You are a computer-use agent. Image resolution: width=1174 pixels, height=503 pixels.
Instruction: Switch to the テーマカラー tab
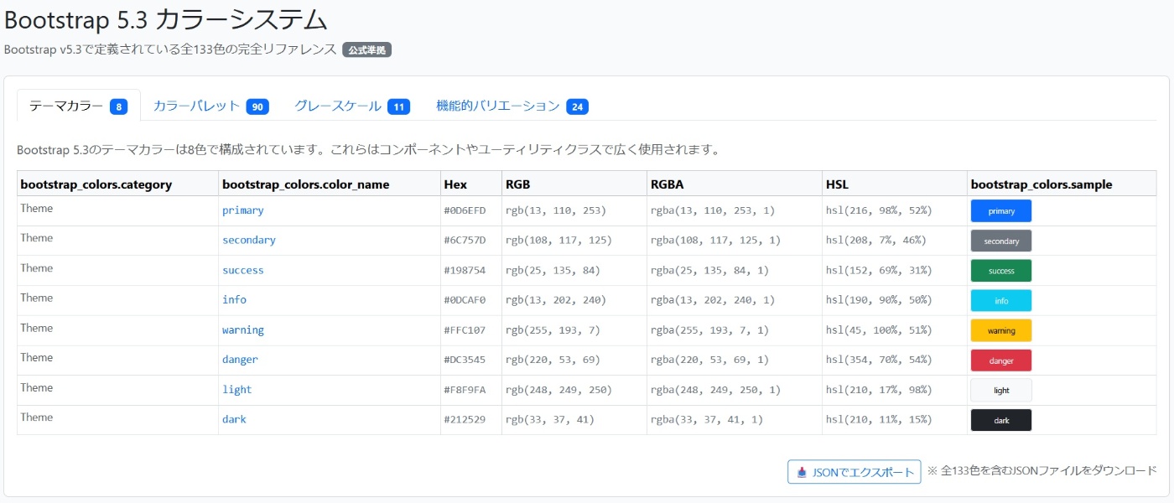[x=78, y=106]
